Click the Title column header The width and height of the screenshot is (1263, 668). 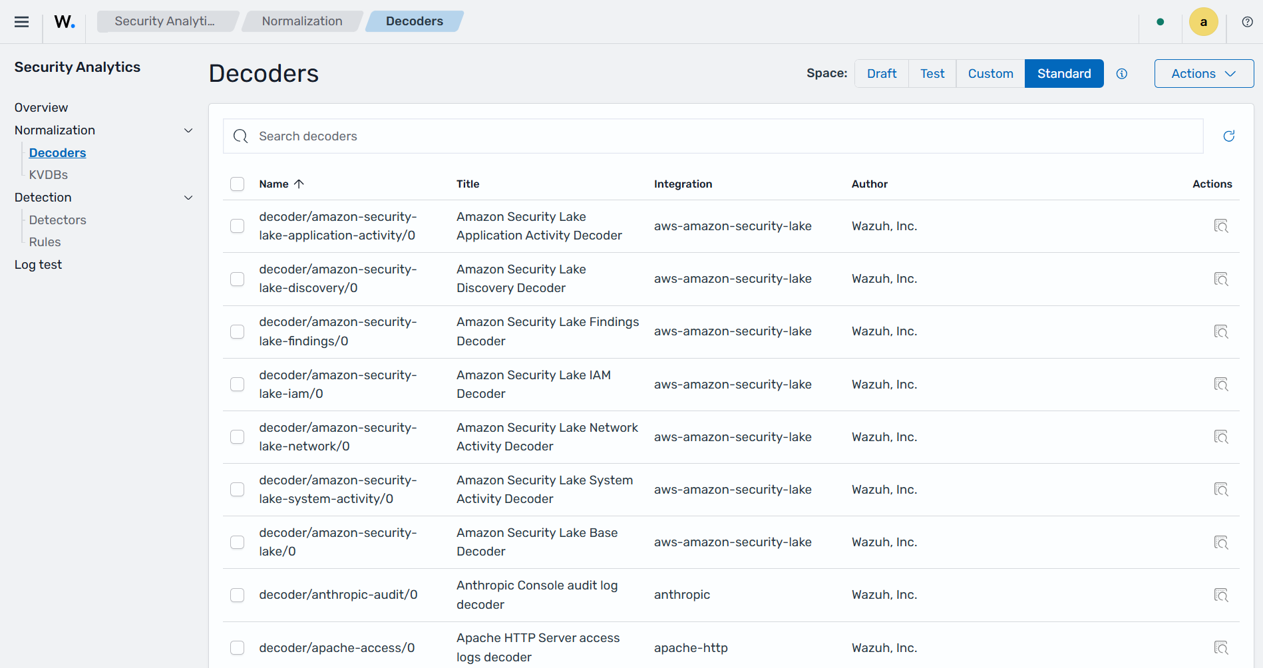[x=468, y=184]
